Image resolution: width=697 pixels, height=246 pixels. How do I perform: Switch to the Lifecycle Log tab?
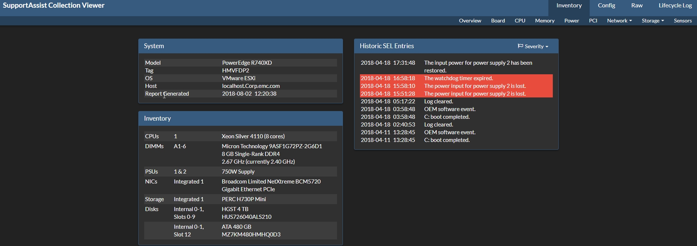pyautogui.click(x=675, y=6)
